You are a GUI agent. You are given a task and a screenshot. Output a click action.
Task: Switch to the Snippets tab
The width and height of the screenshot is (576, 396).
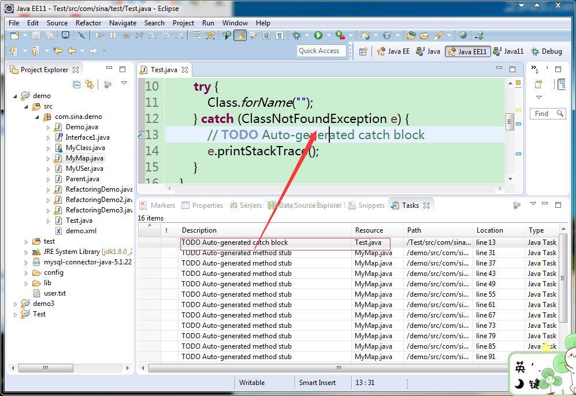pyautogui.click(x=367, y=206)
